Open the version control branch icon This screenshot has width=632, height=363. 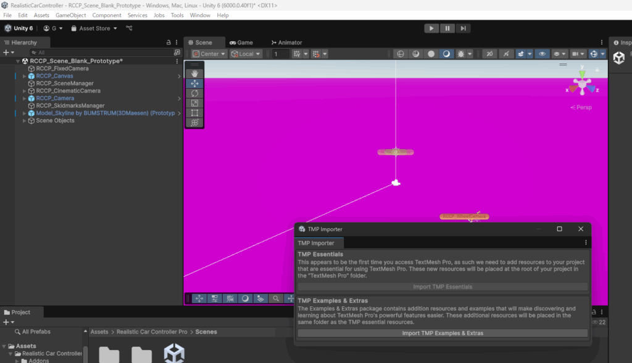[x=129, y=28]
